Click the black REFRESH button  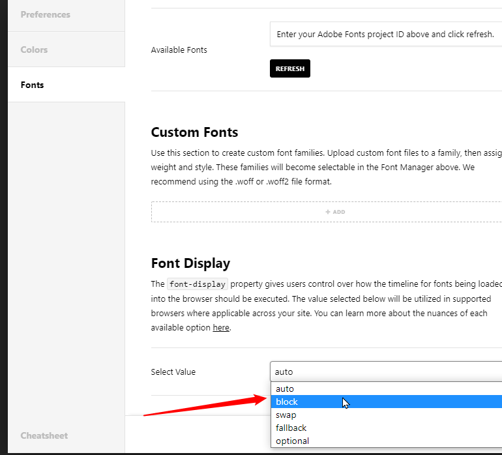point(289,68)
